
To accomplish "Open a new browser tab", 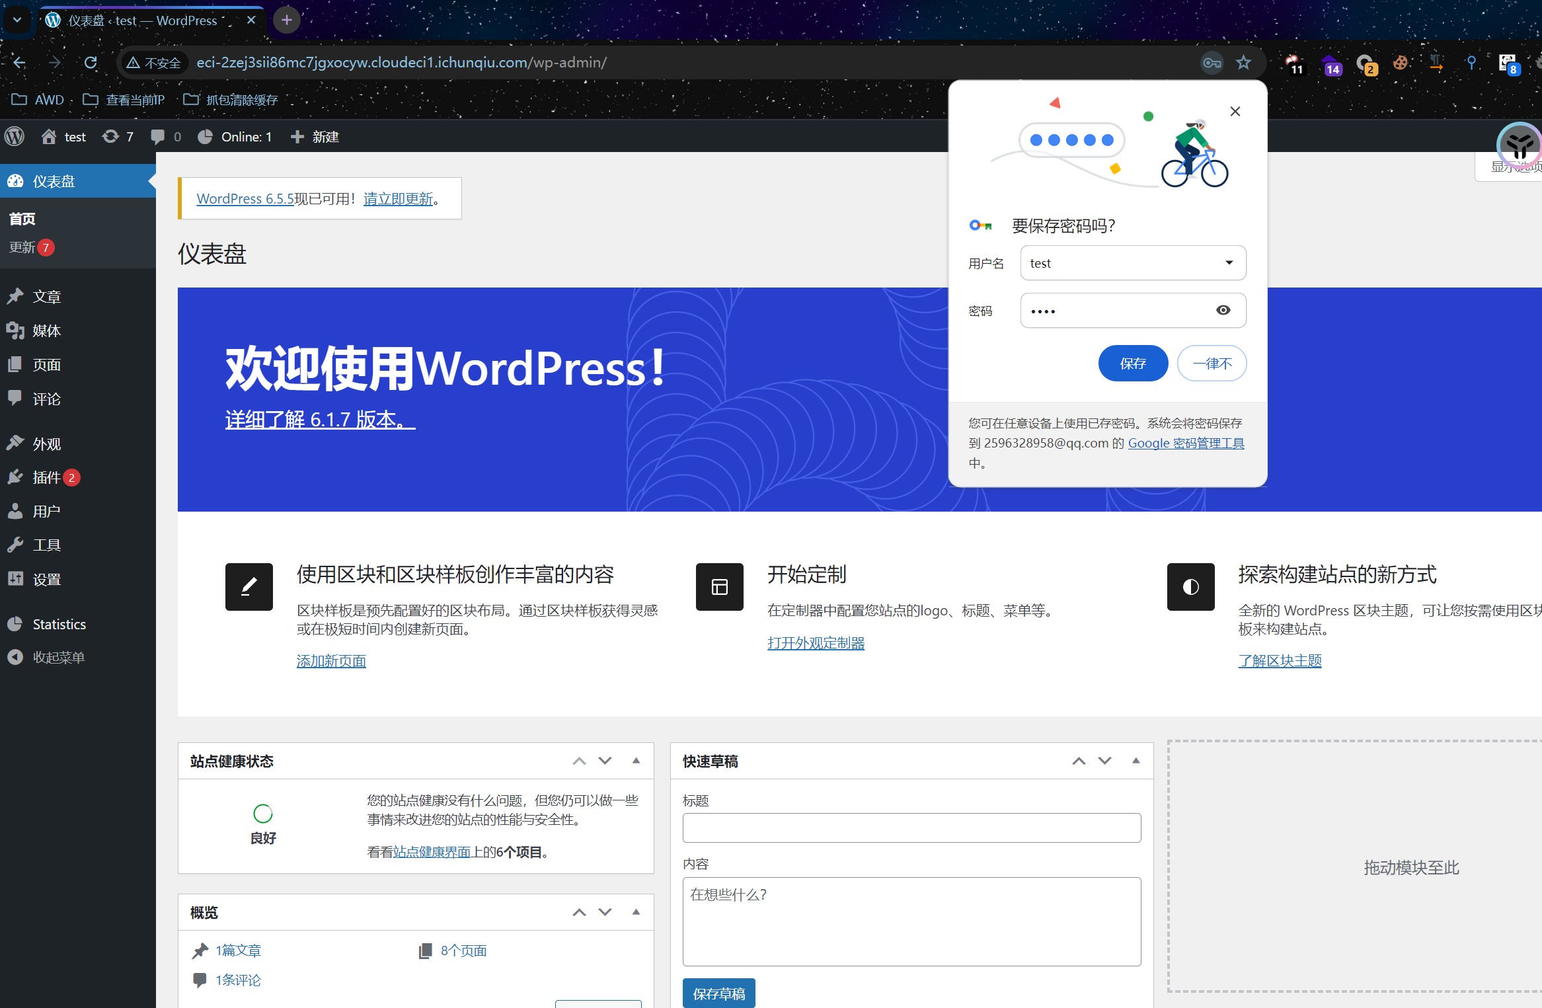I will (x=287, y=20).
